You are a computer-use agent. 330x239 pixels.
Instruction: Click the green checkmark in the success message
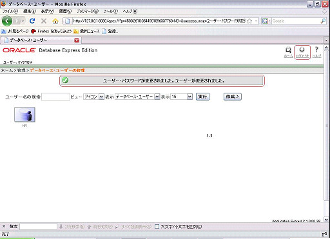point(65,81)
